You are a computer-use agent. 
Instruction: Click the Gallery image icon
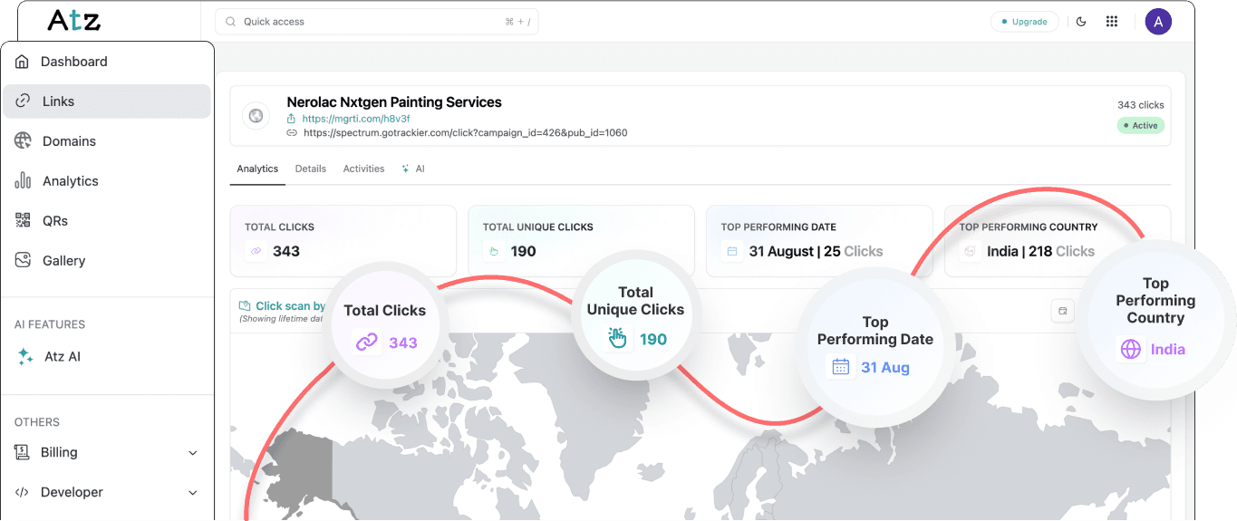pyautogui.click(x=24, y=260)
